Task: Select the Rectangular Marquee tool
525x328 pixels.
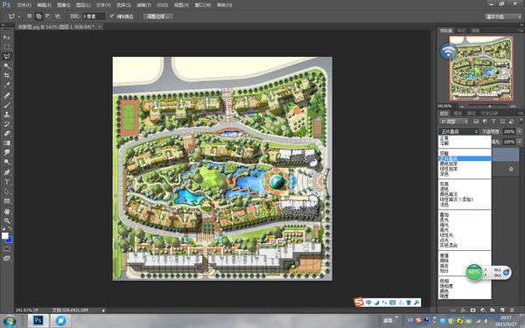Action: pos(7,47)
